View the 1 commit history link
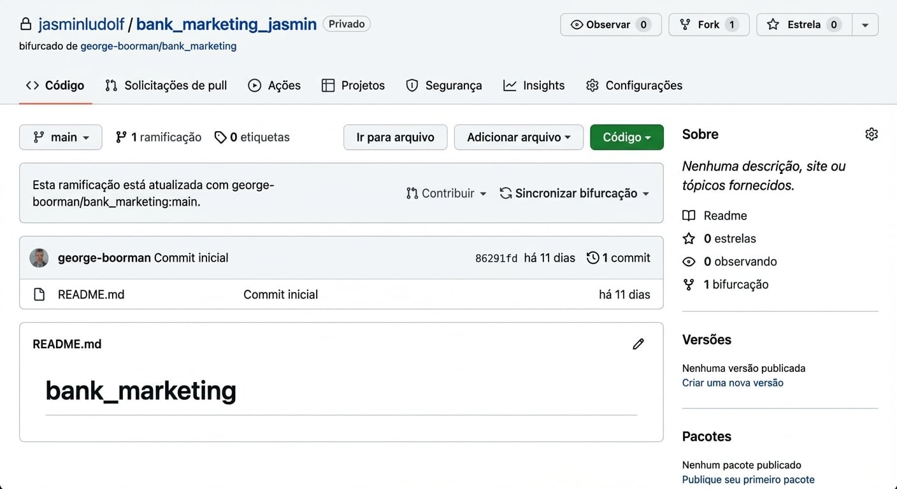Screen dimensions: 897x489 pyautogui.click(x=619, y=258)
